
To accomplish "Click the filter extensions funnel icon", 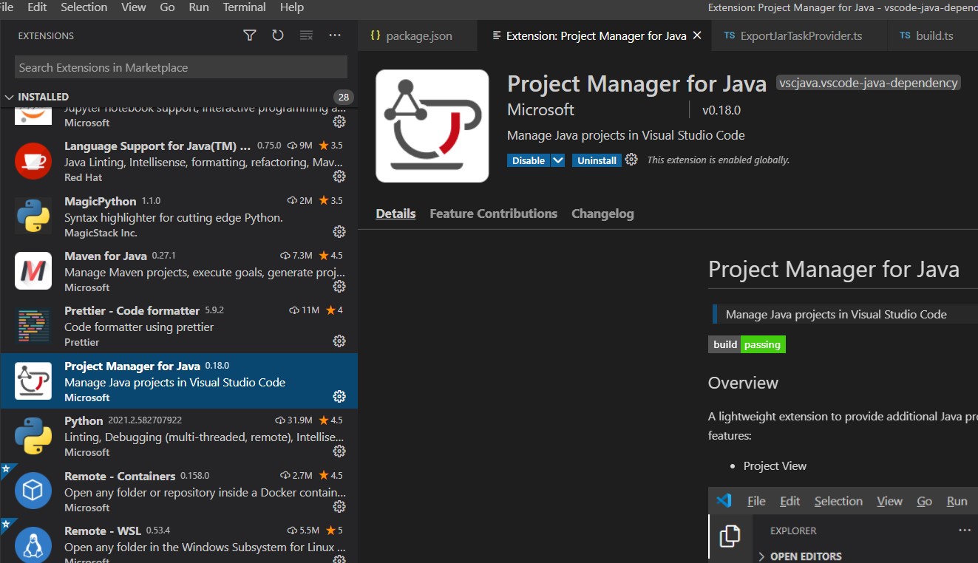I will coord(250,35).
